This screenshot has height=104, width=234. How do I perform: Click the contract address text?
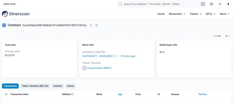click(x=54, y=25)
